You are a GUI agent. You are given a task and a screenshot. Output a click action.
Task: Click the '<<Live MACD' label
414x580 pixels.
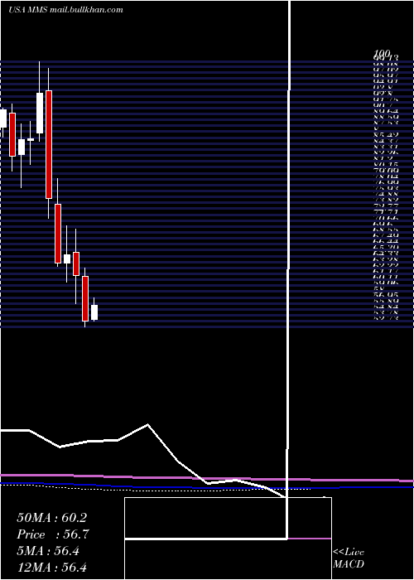(x=349, y=558)
